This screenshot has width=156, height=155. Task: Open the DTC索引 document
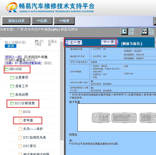(x=29, y=146)
